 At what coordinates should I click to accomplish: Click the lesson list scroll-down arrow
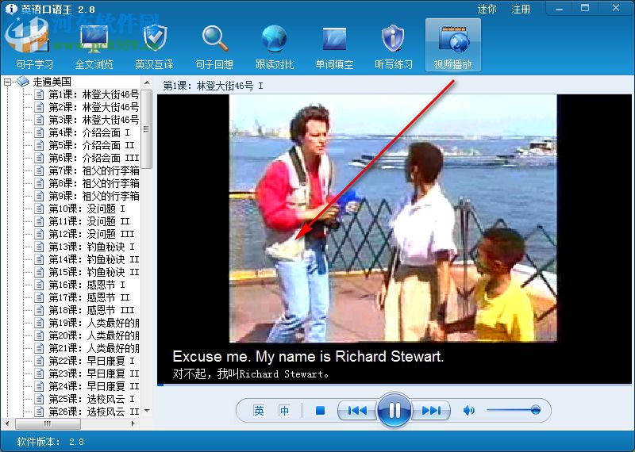[x=147, y=411]
